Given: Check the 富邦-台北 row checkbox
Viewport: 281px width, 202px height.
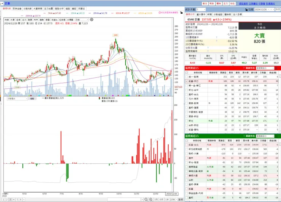Looking at the screenshot, I should [x=186, y=94].
